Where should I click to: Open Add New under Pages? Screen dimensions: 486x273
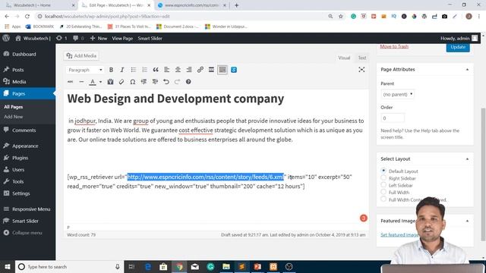(14, 117)
